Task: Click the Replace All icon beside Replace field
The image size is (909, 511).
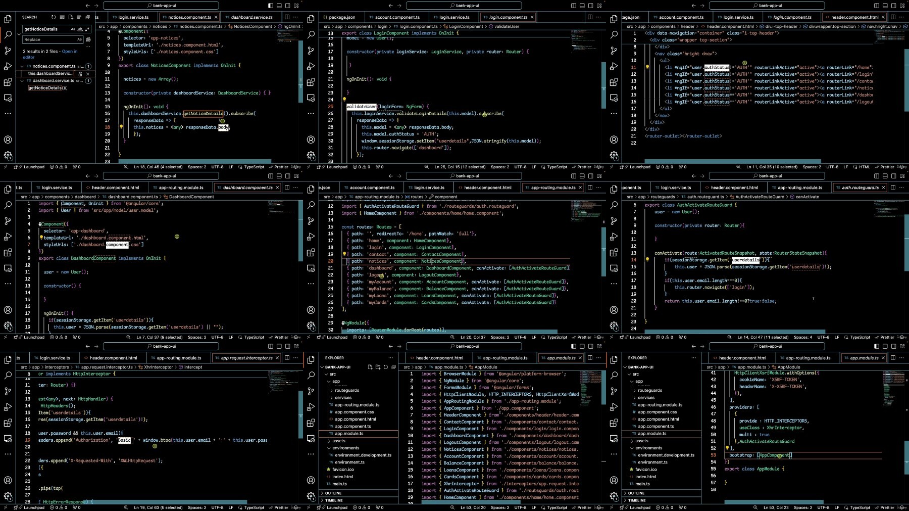Action: (x=88, y=39)
